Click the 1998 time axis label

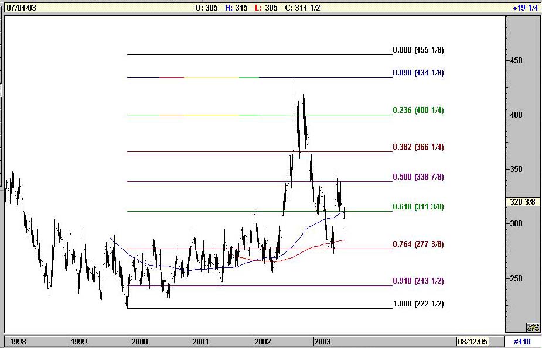tap(18, 342)
